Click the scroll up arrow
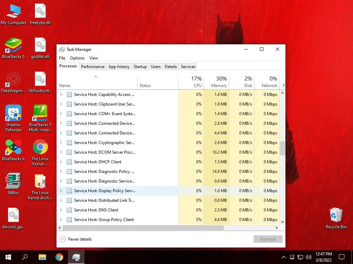This screenshot has height=264, width=353. click(x=283, y=93)
